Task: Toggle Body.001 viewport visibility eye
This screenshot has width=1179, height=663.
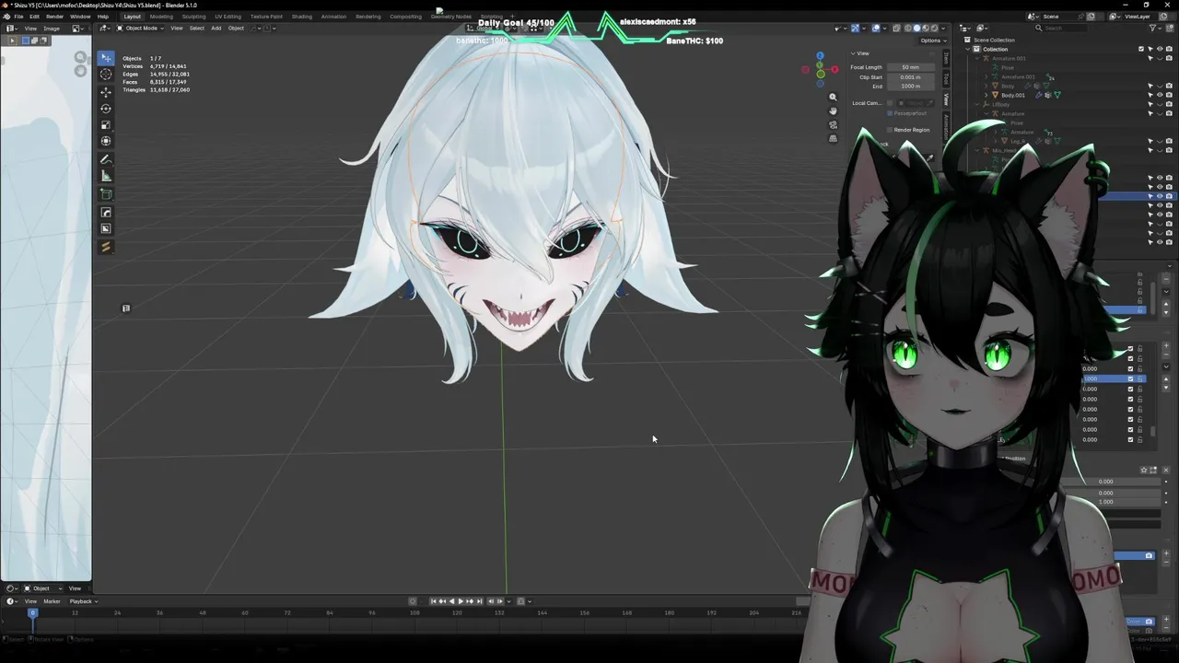Action: click(x=1160, y=95)
